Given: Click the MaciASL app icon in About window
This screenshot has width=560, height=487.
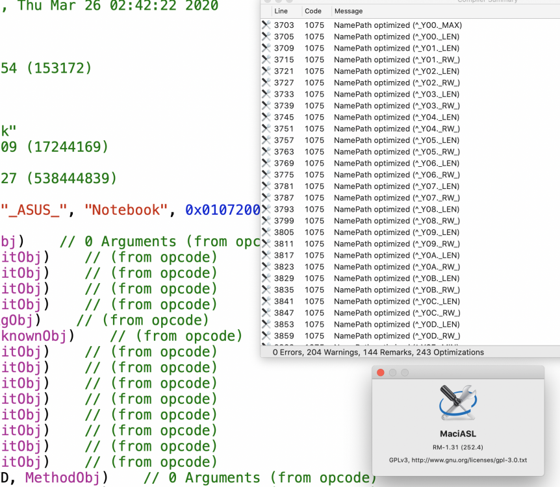Looking at the screenshot, I should (x=458, y=403).
